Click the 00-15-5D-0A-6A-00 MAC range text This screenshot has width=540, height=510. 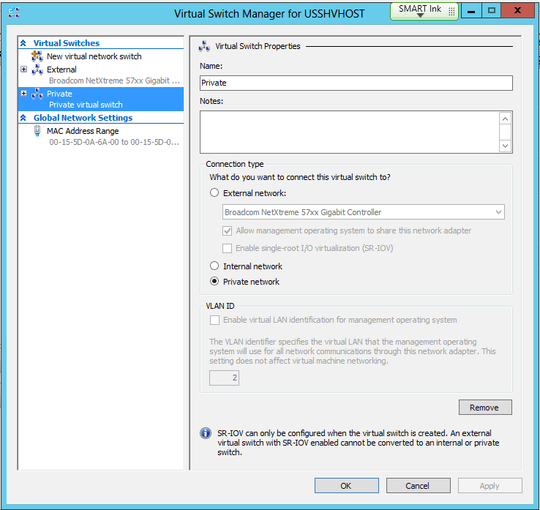tap(114, 142)
